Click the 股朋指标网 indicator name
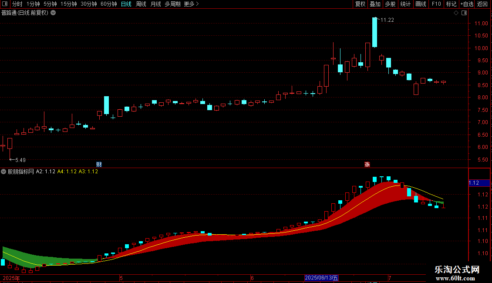This screenshot has height=283, width=492. click(x=21, y=172)
